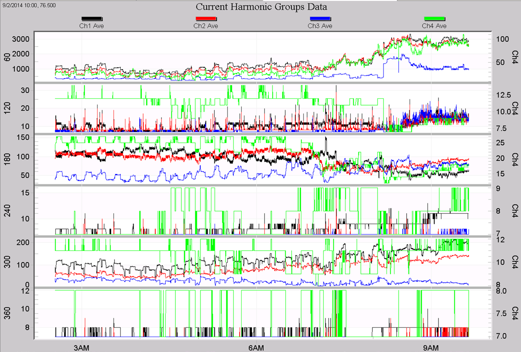
Task: Click the blue Ch3 Ave legend swatch
Action: pos(320,19)
